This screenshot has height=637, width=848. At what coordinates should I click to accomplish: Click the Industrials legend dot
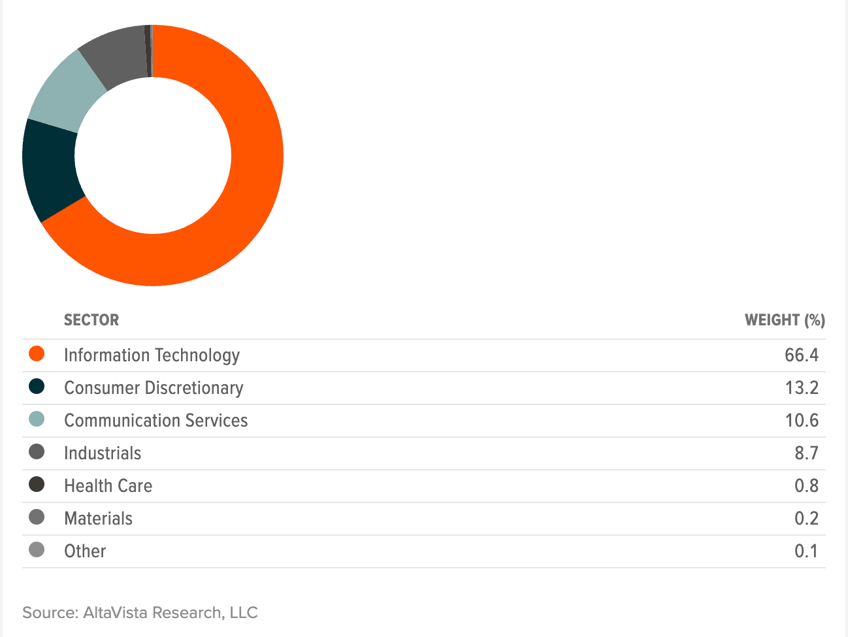pyautogui.click(x=37, y=452)
